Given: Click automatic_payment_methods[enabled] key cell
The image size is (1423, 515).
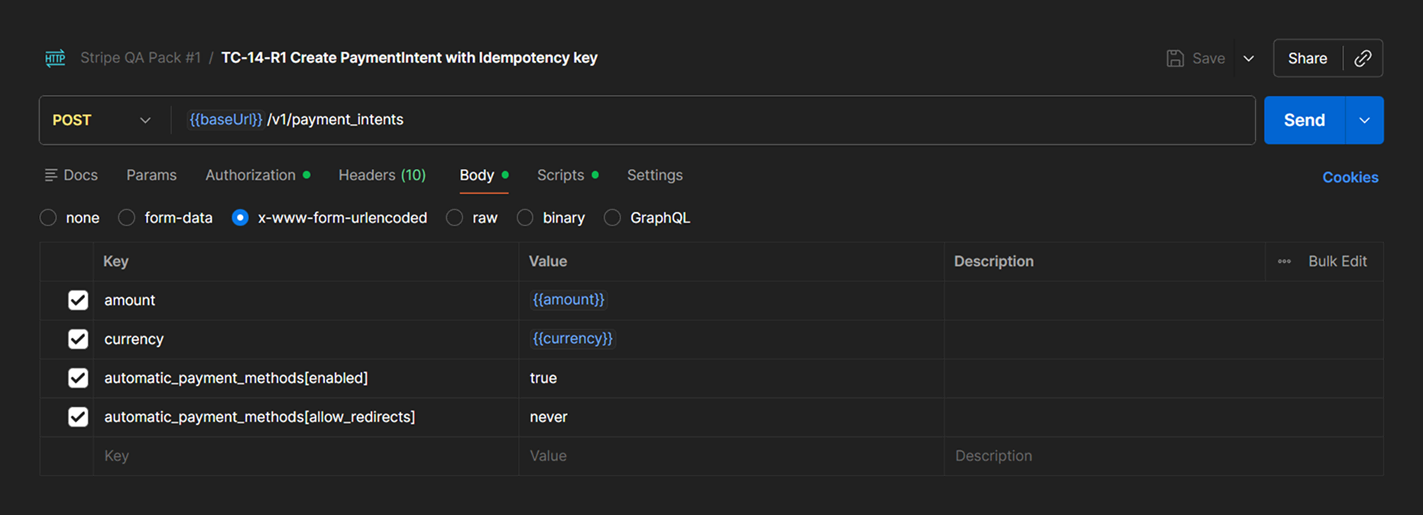Looking at the screenshot, I should (x=306, y=378).
